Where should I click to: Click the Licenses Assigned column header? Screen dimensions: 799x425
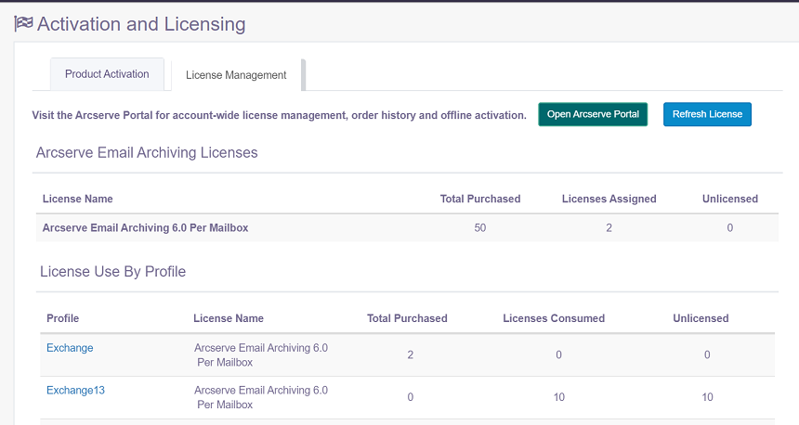609,199
